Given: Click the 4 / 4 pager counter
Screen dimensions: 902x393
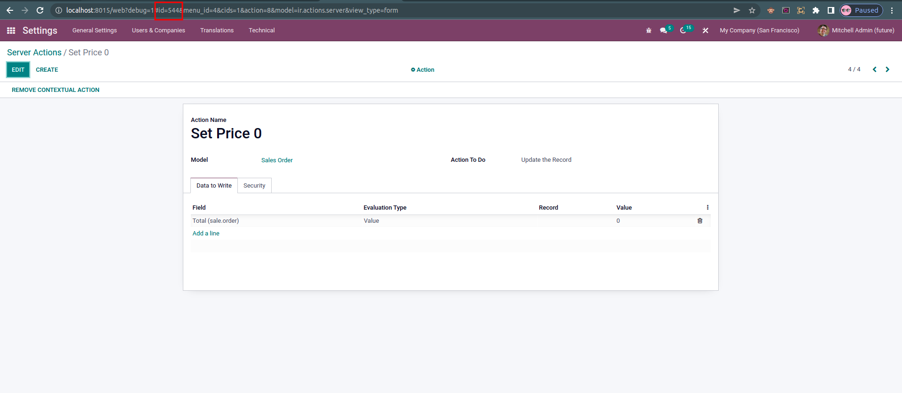Looking at the screenshot, I should point(854,69).
